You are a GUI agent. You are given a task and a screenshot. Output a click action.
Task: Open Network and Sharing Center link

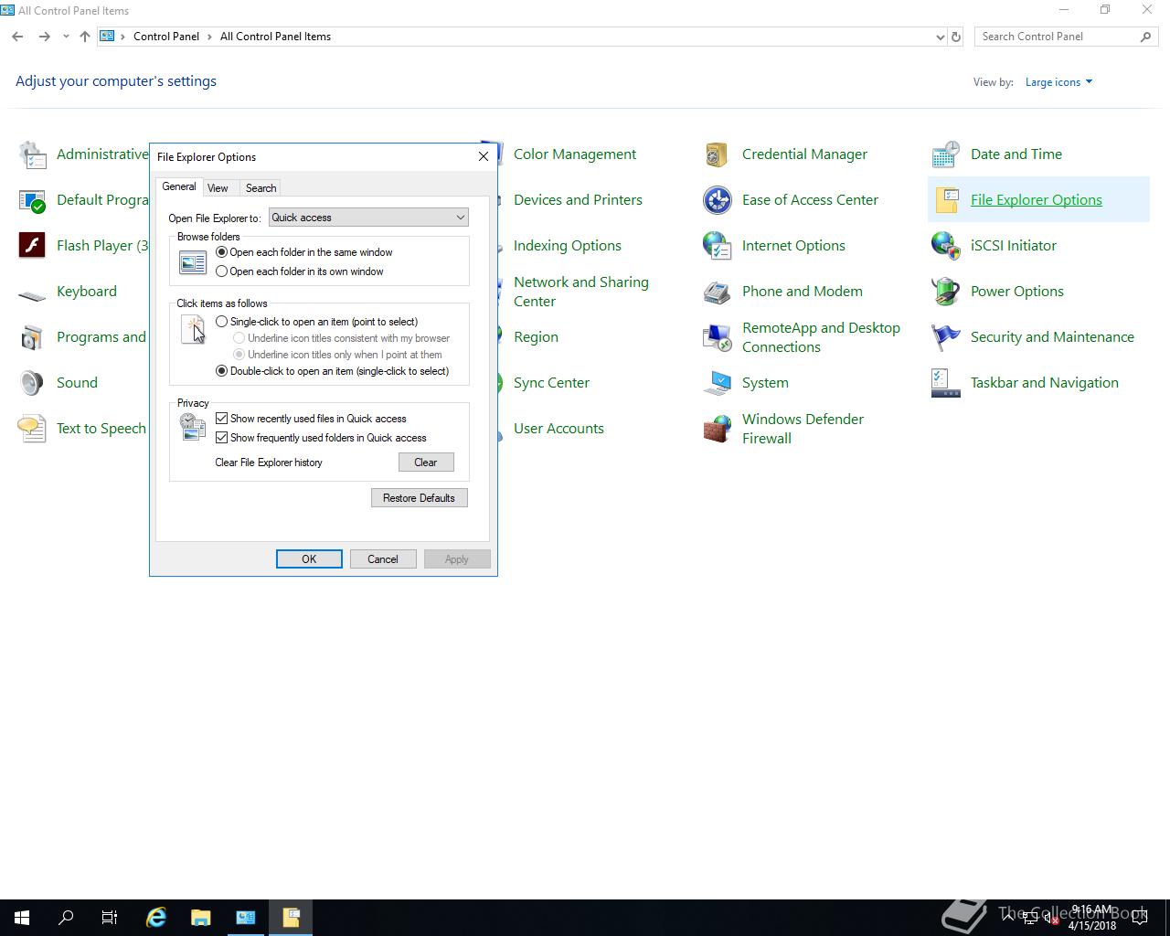click(x=581, y=292)
